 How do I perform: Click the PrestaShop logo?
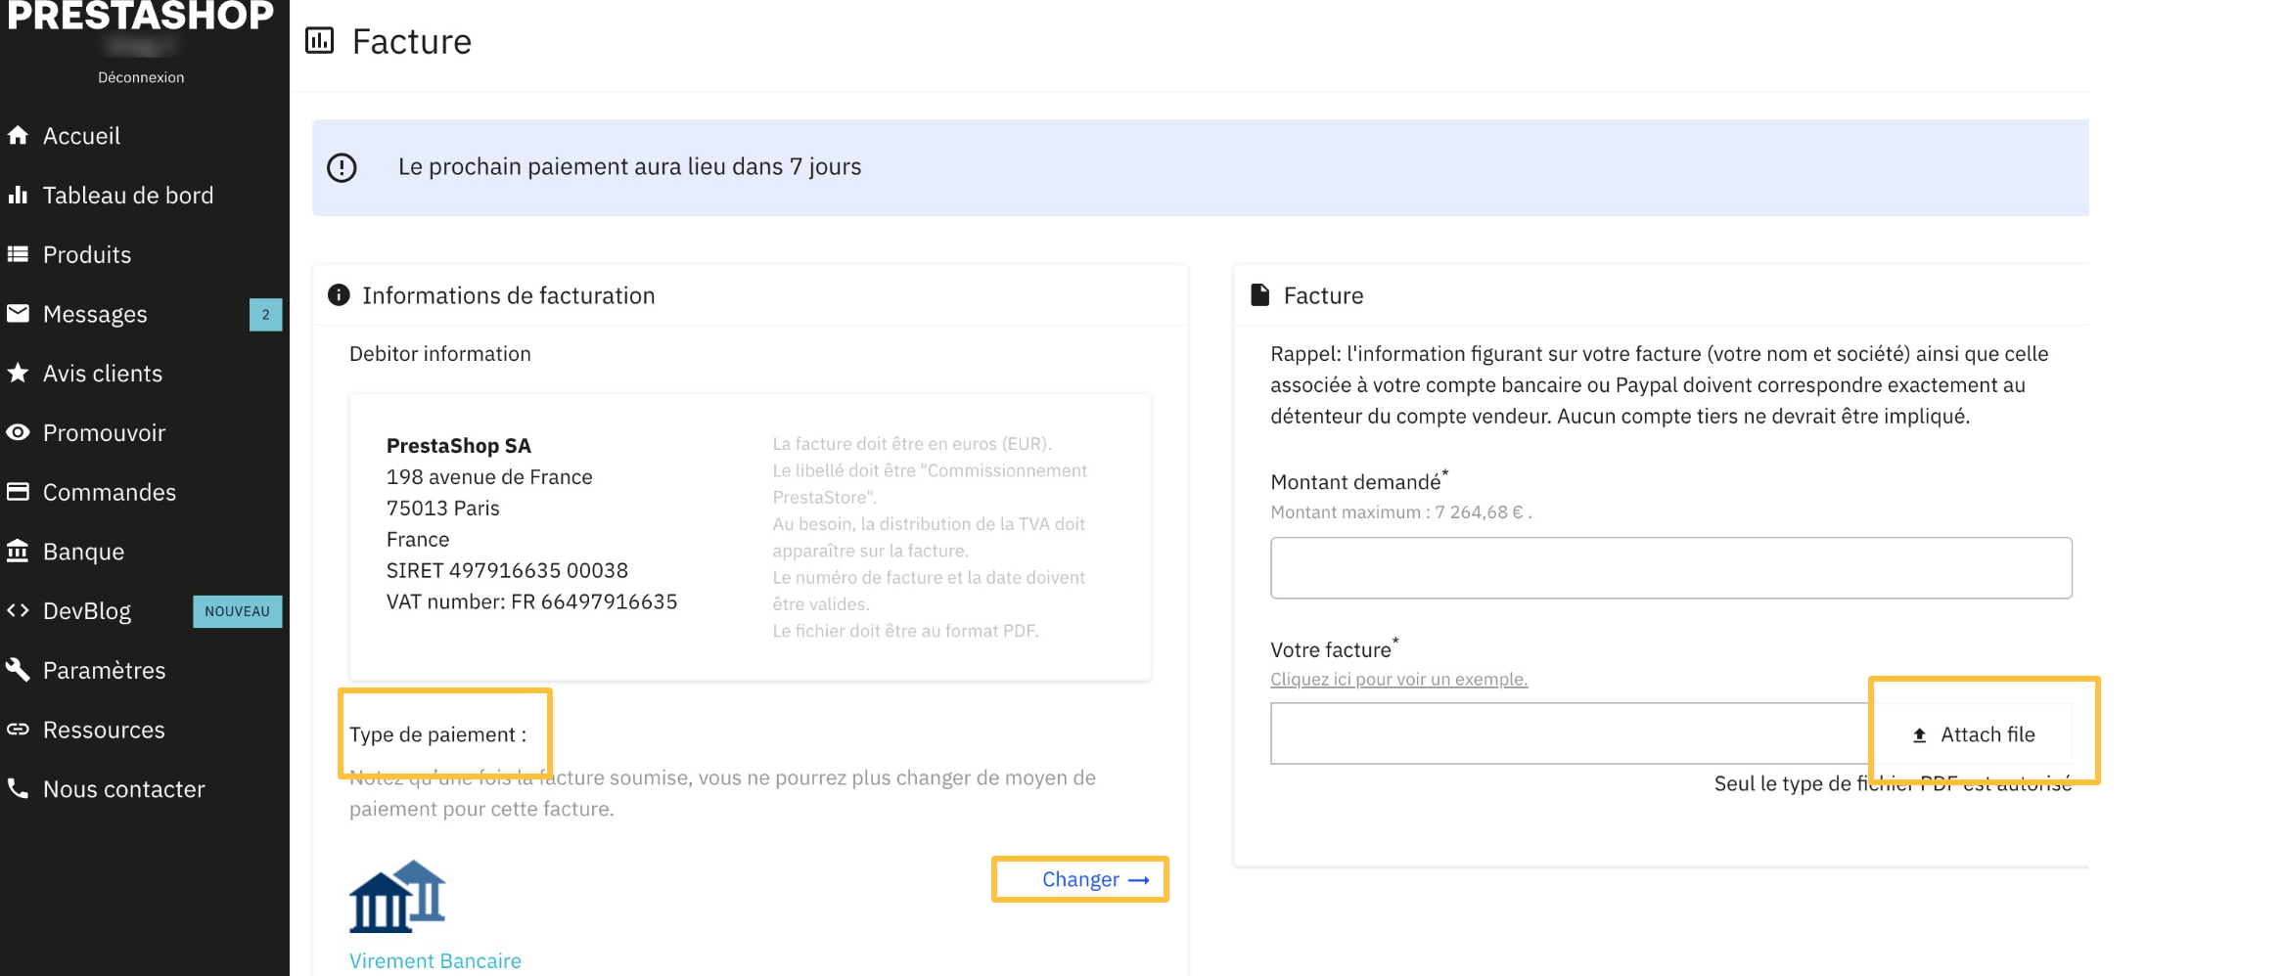point(141,16)
